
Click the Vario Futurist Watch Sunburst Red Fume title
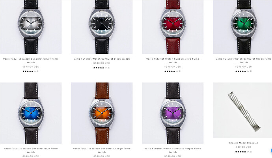click(173, 61)
